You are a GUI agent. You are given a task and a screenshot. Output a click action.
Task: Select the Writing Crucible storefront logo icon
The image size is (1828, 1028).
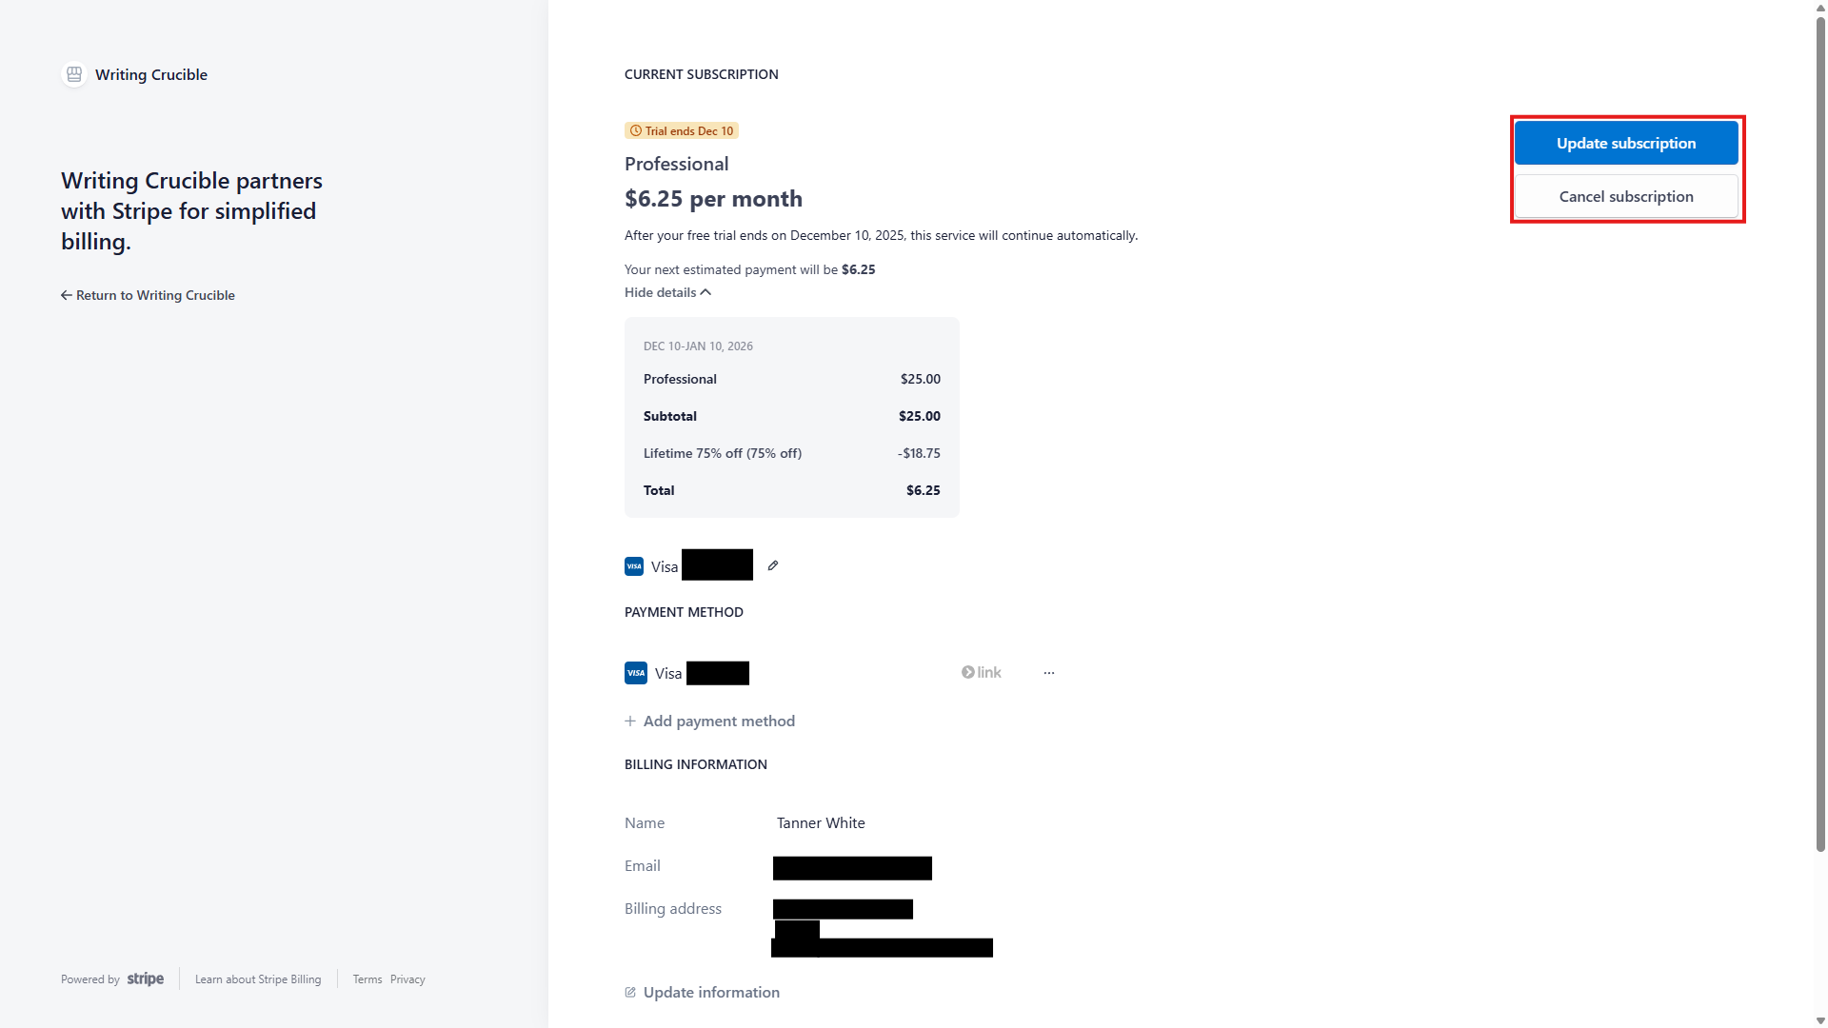pos(73,74)
